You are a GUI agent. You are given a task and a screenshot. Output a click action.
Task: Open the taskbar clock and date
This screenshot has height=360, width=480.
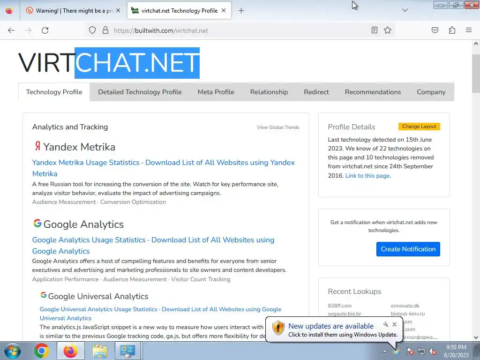(456, 351)
